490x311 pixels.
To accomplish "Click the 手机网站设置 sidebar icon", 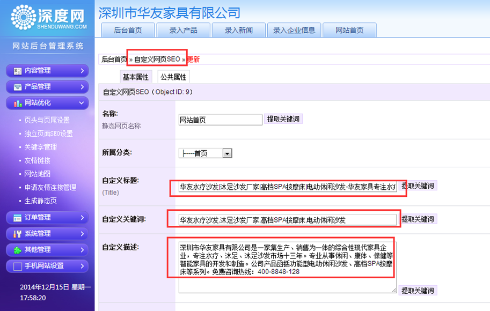I will pos(18,266).
